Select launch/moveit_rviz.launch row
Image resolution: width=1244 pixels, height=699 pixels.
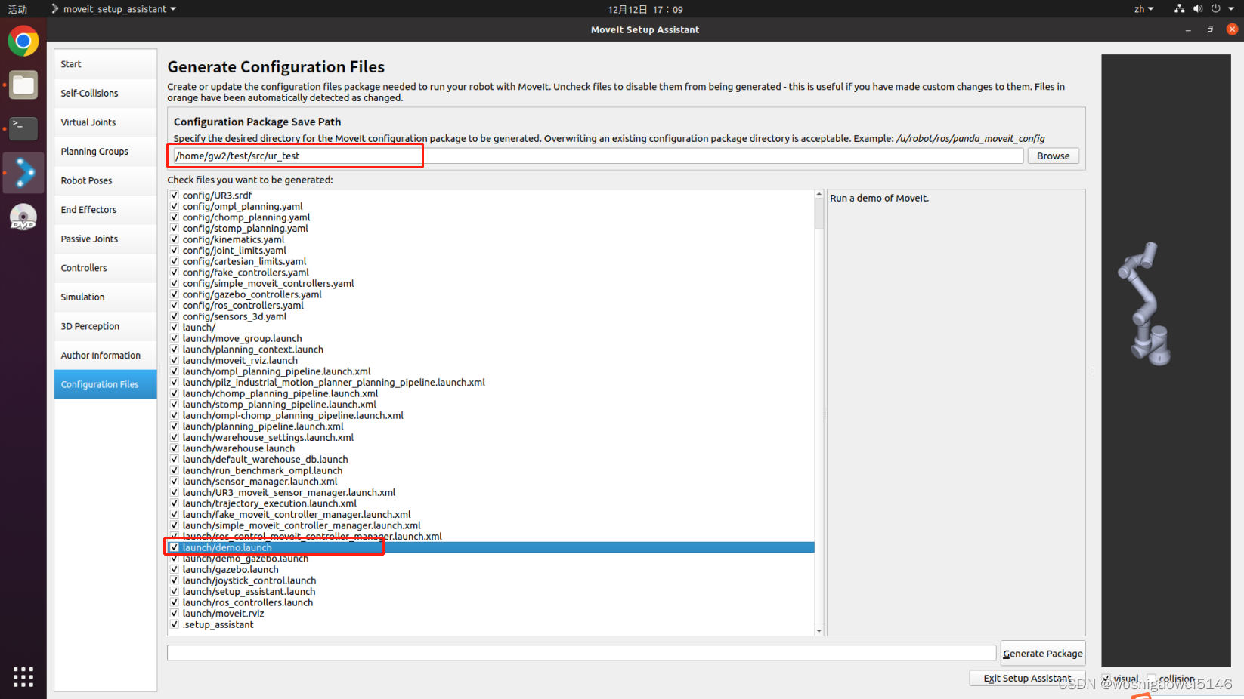coord(491,361)
